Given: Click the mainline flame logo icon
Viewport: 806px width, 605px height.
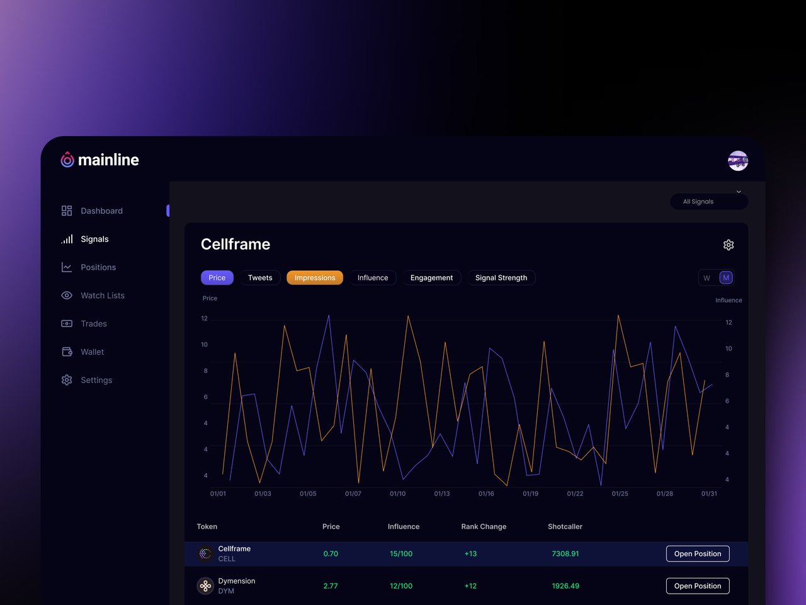Looking at the screenshot, I should tap(67, 159).
